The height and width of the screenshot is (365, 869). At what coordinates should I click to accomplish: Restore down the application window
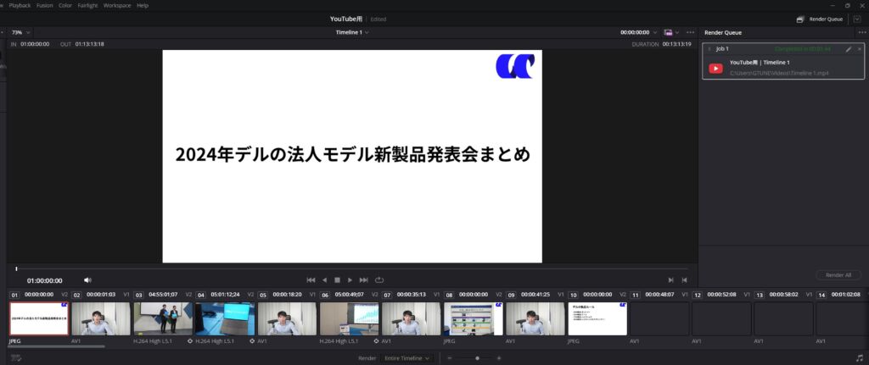tap(848, 5)
